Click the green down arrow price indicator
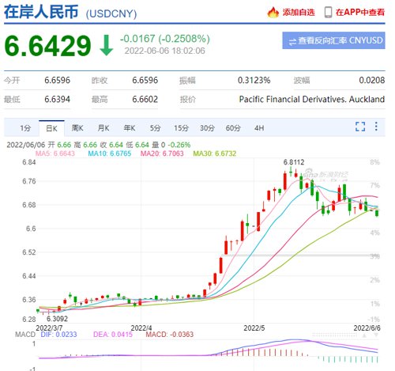The width and height of the screenshot is (395, 371). pos(107,45)
